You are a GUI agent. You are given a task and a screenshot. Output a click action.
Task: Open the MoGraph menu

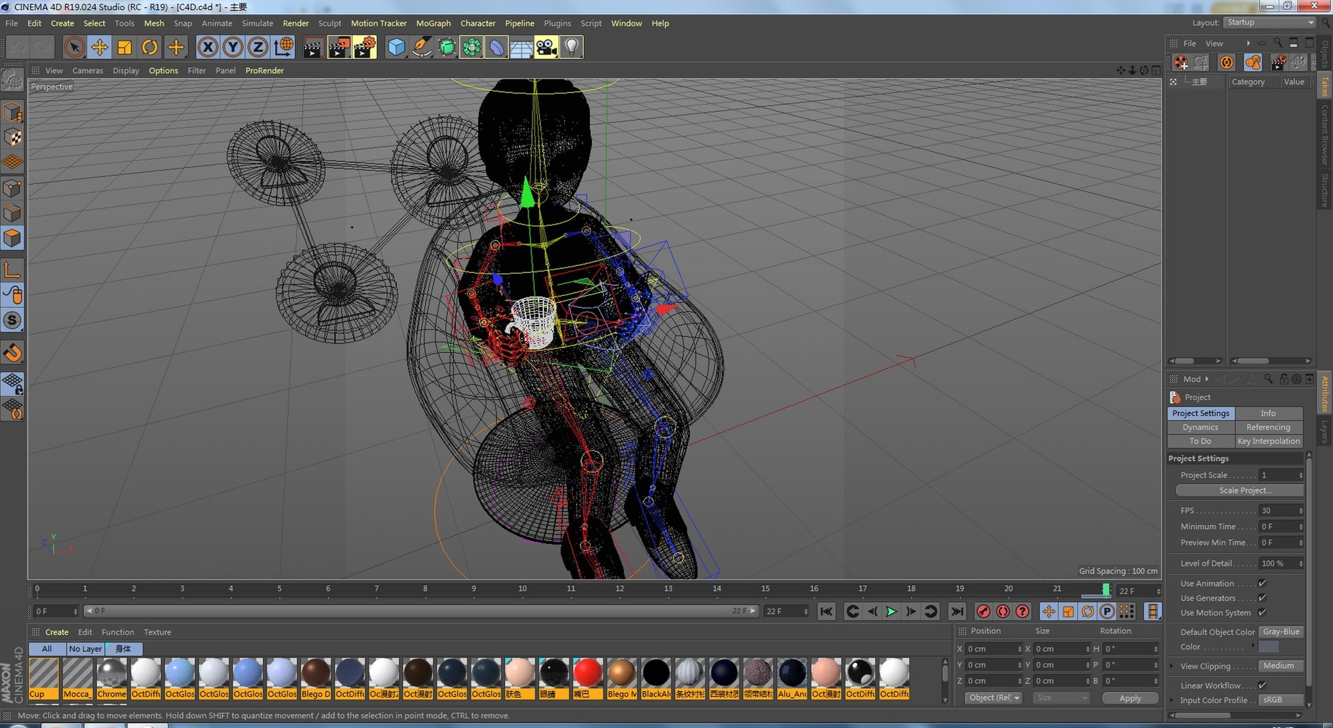[433, 24]
